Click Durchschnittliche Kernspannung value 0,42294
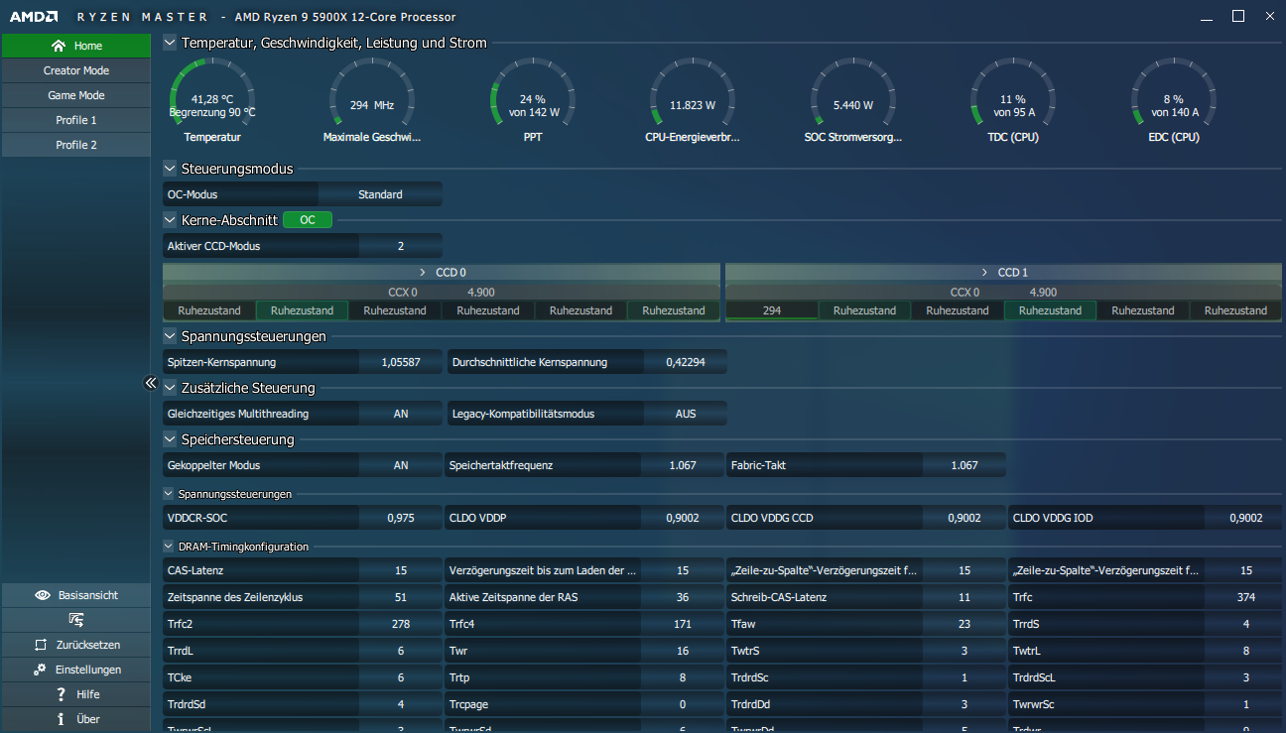 [686, 362]
